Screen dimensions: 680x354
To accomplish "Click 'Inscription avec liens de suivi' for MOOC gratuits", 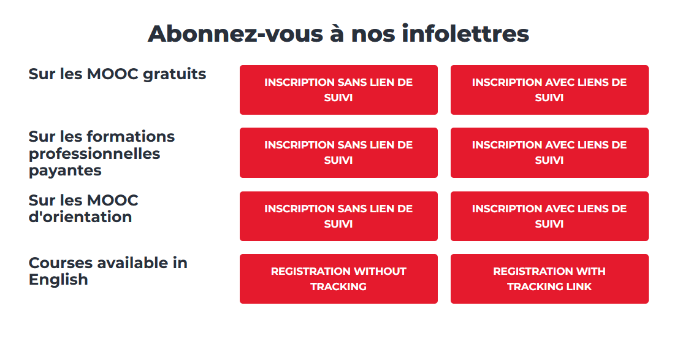I will point(549,90).
